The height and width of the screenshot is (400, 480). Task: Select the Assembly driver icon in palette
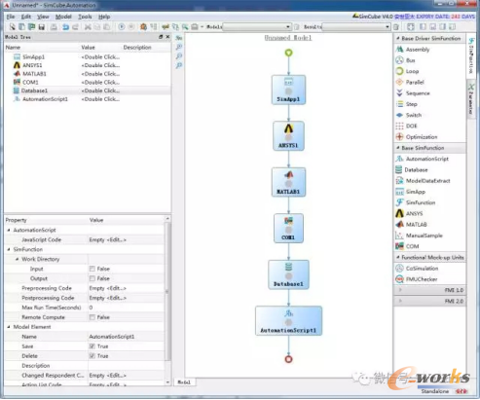399,50
